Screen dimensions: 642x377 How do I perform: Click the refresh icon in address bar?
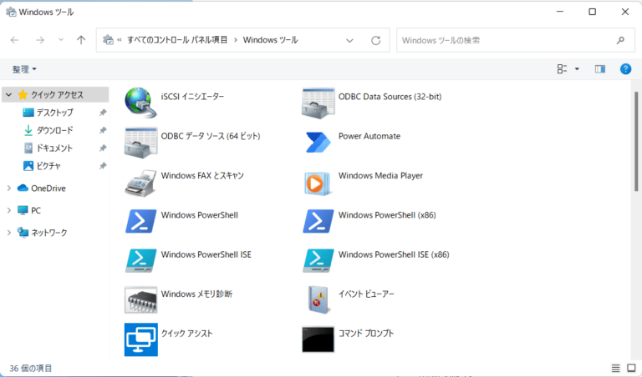(376, 40)
